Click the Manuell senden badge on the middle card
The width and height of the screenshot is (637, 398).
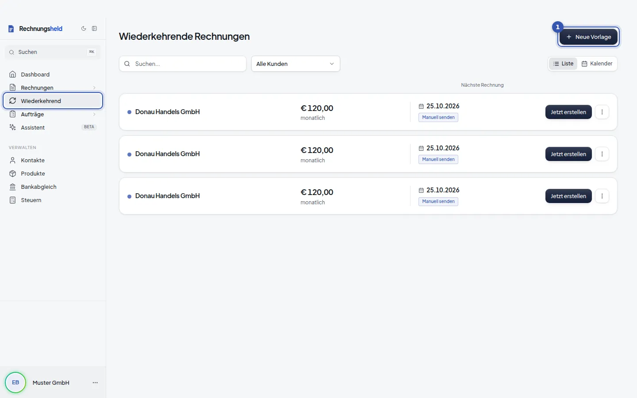pyautogui.click(x=438, y=160)
